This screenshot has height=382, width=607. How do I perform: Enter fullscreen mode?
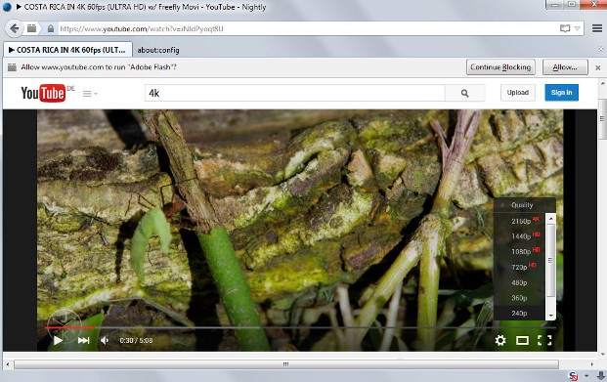544,340
